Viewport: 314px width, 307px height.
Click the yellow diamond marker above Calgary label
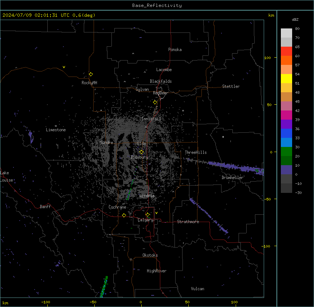[x=148, y=215]
